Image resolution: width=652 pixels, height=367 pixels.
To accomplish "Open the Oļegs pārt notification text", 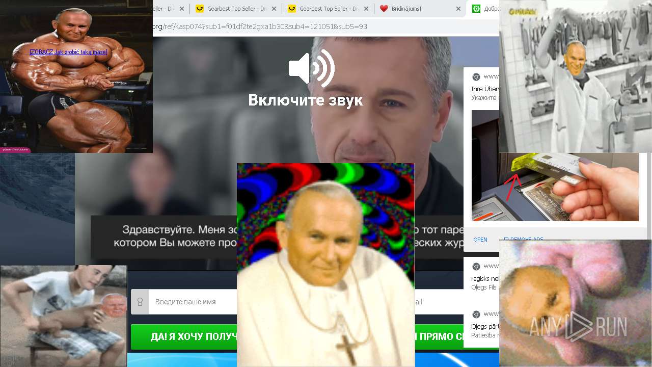I will (x=485, y=327).
